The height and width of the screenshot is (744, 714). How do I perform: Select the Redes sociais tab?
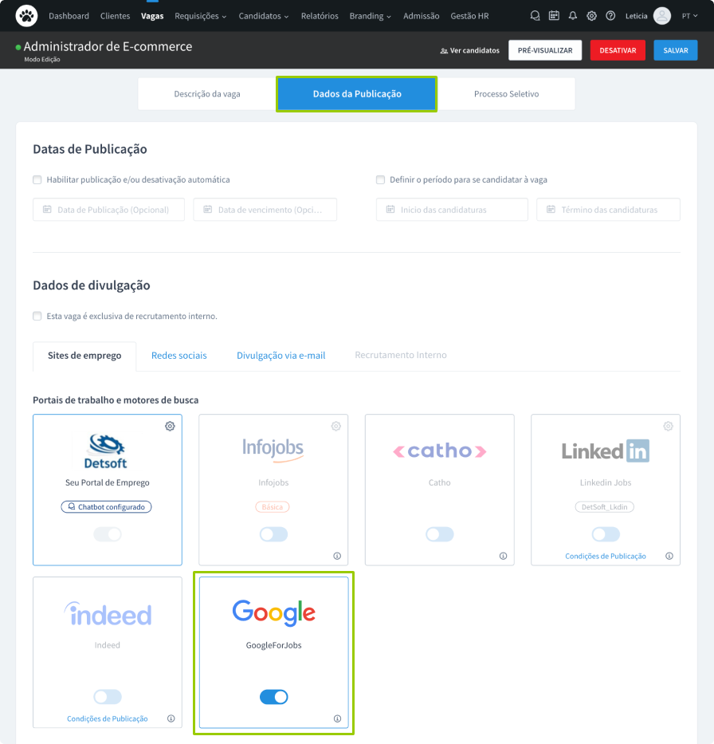pos(179,356)
